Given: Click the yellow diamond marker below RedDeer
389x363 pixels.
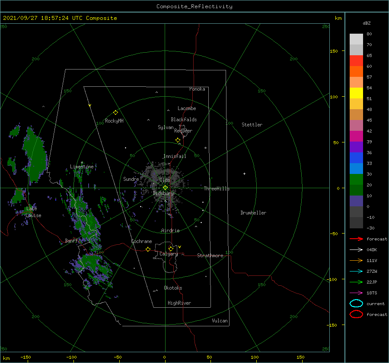Looking at the screenshot, I should 178,140.
